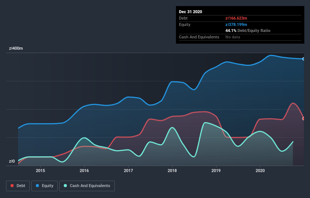Click the zł166.623m debt value

[x=236, y=18]
